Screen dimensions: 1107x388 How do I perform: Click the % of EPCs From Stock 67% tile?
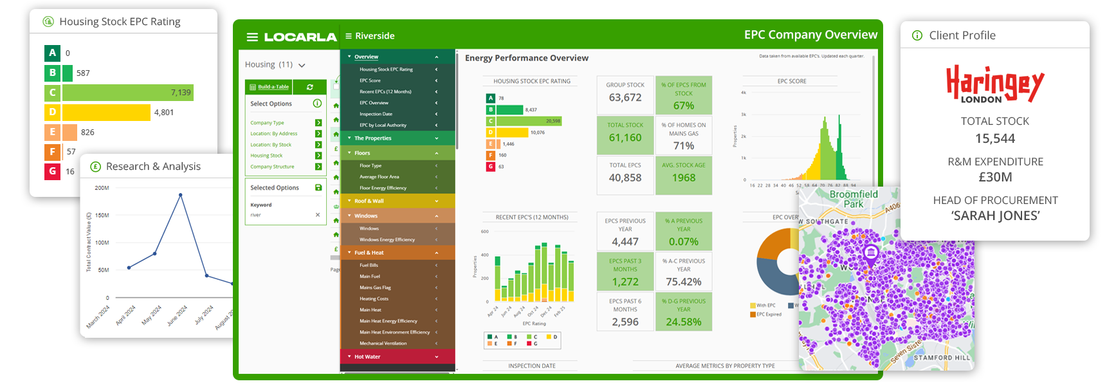(x=684, y=95)
